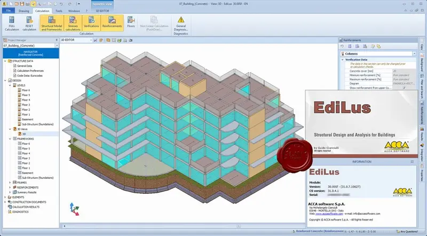Open the Floors calculation tool
427x236 pixels.
click(x=131, y=22)
